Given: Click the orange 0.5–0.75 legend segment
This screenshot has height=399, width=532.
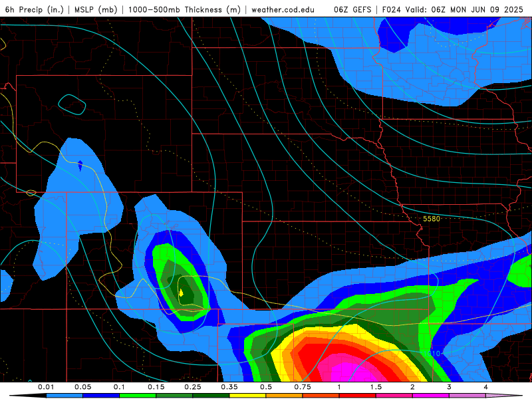Looking at the screenshot, I should (285, 396).
